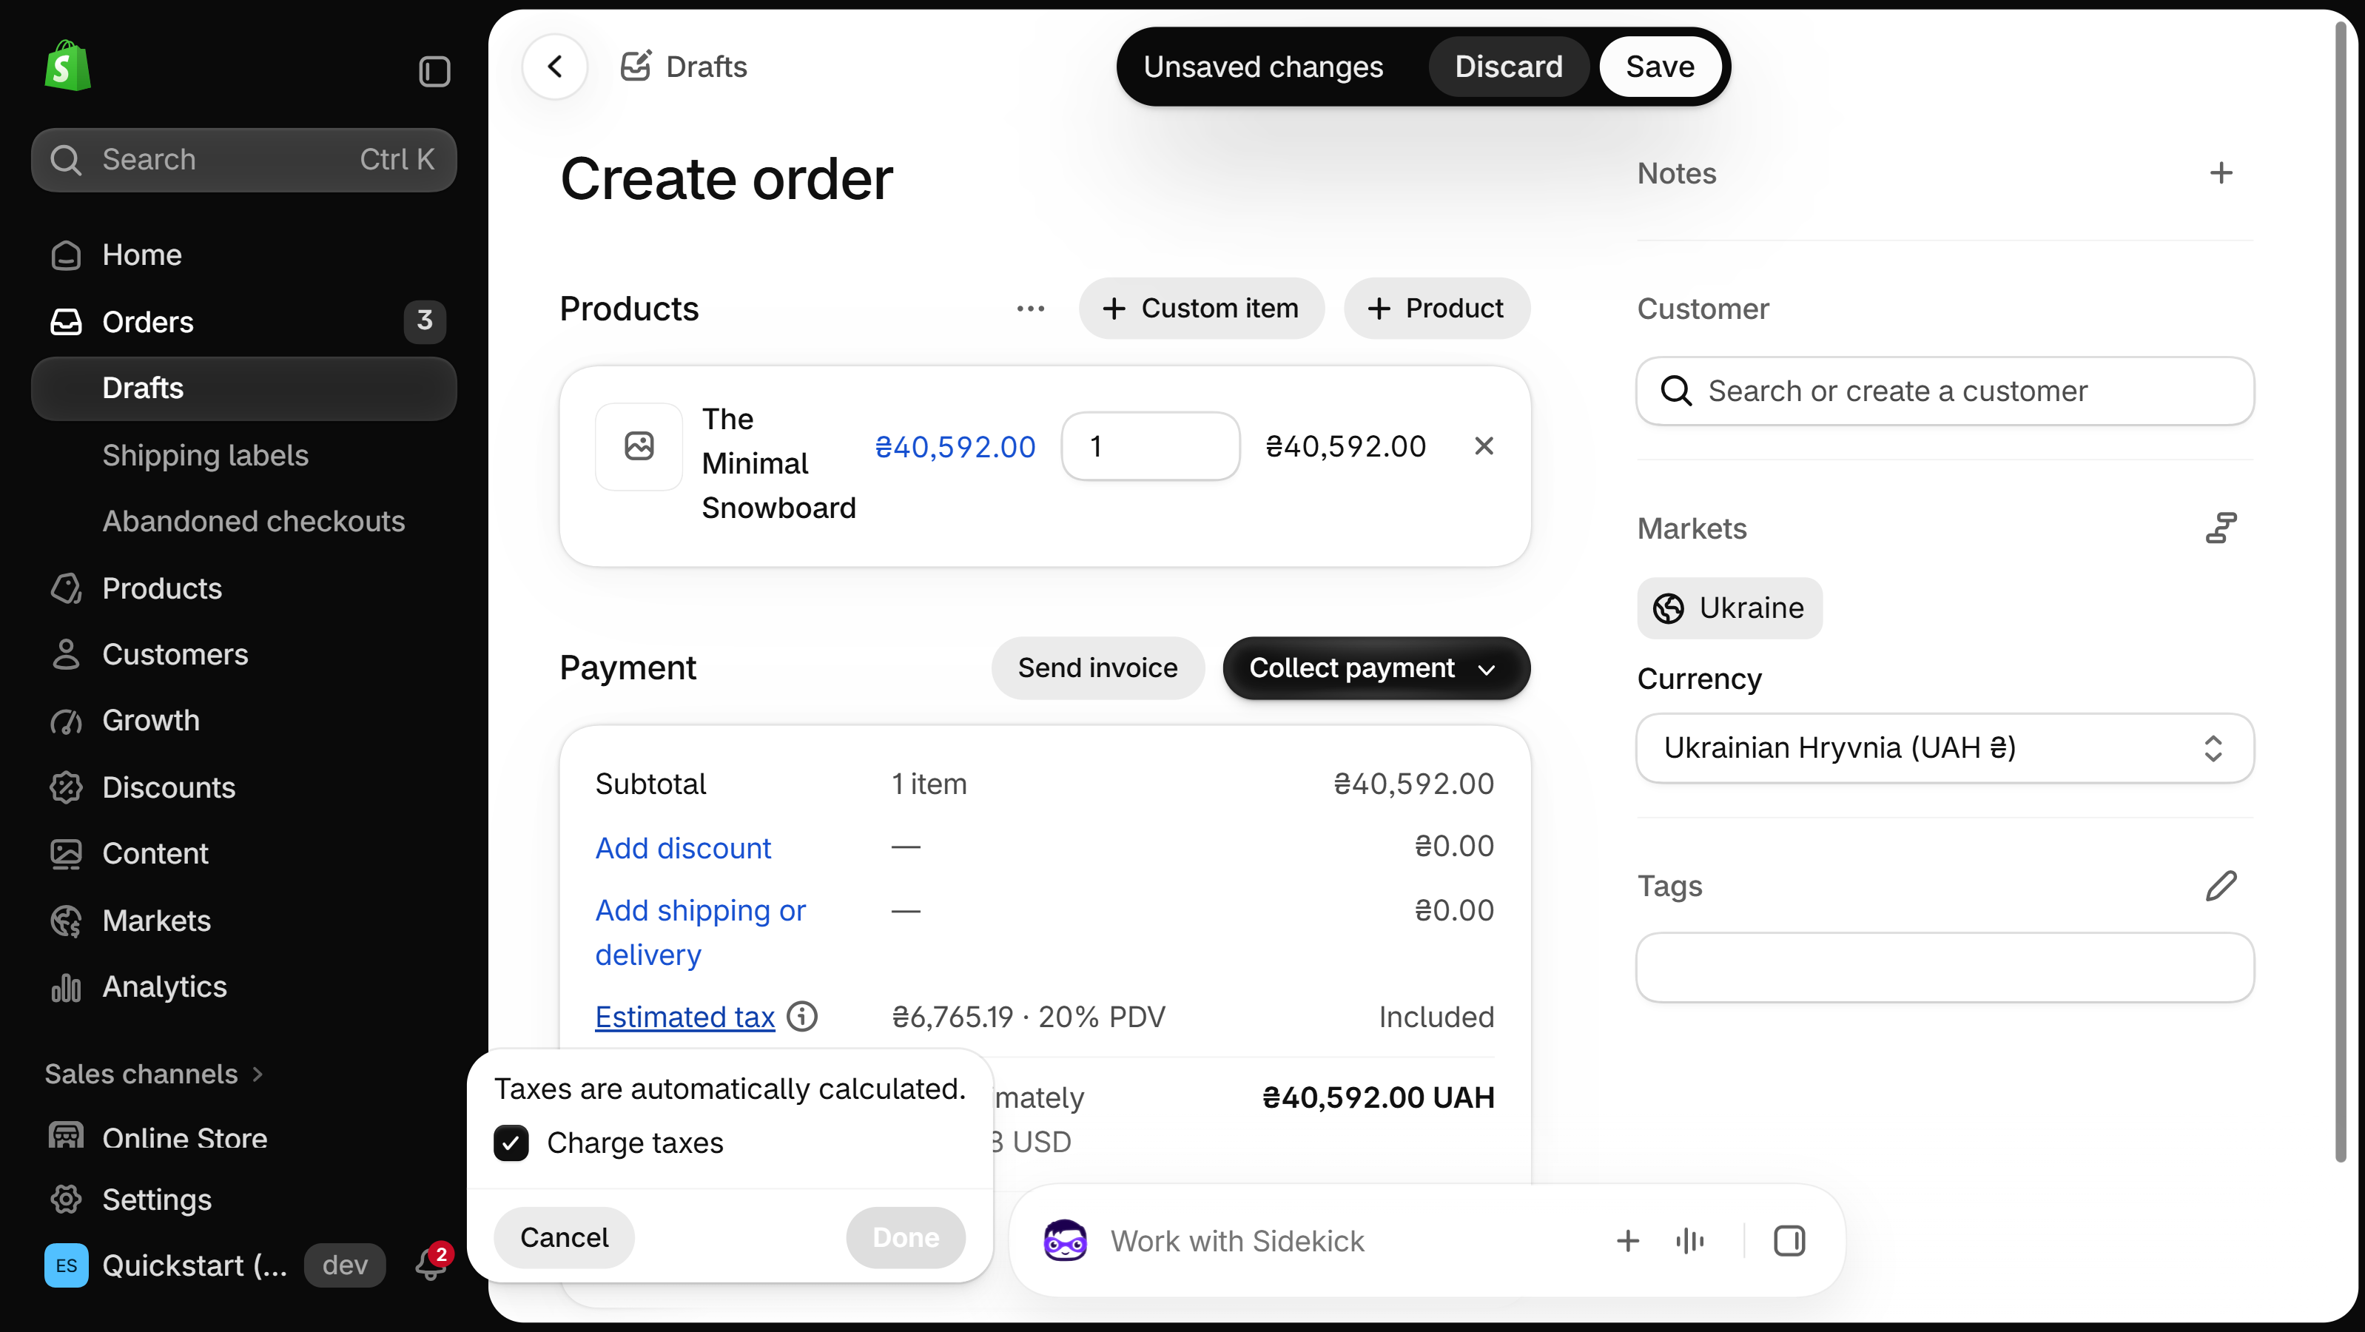The height and width of the screenshot is (1332, 2365).
Task: Click the Markets edit icon
Action: [2221, 528]
